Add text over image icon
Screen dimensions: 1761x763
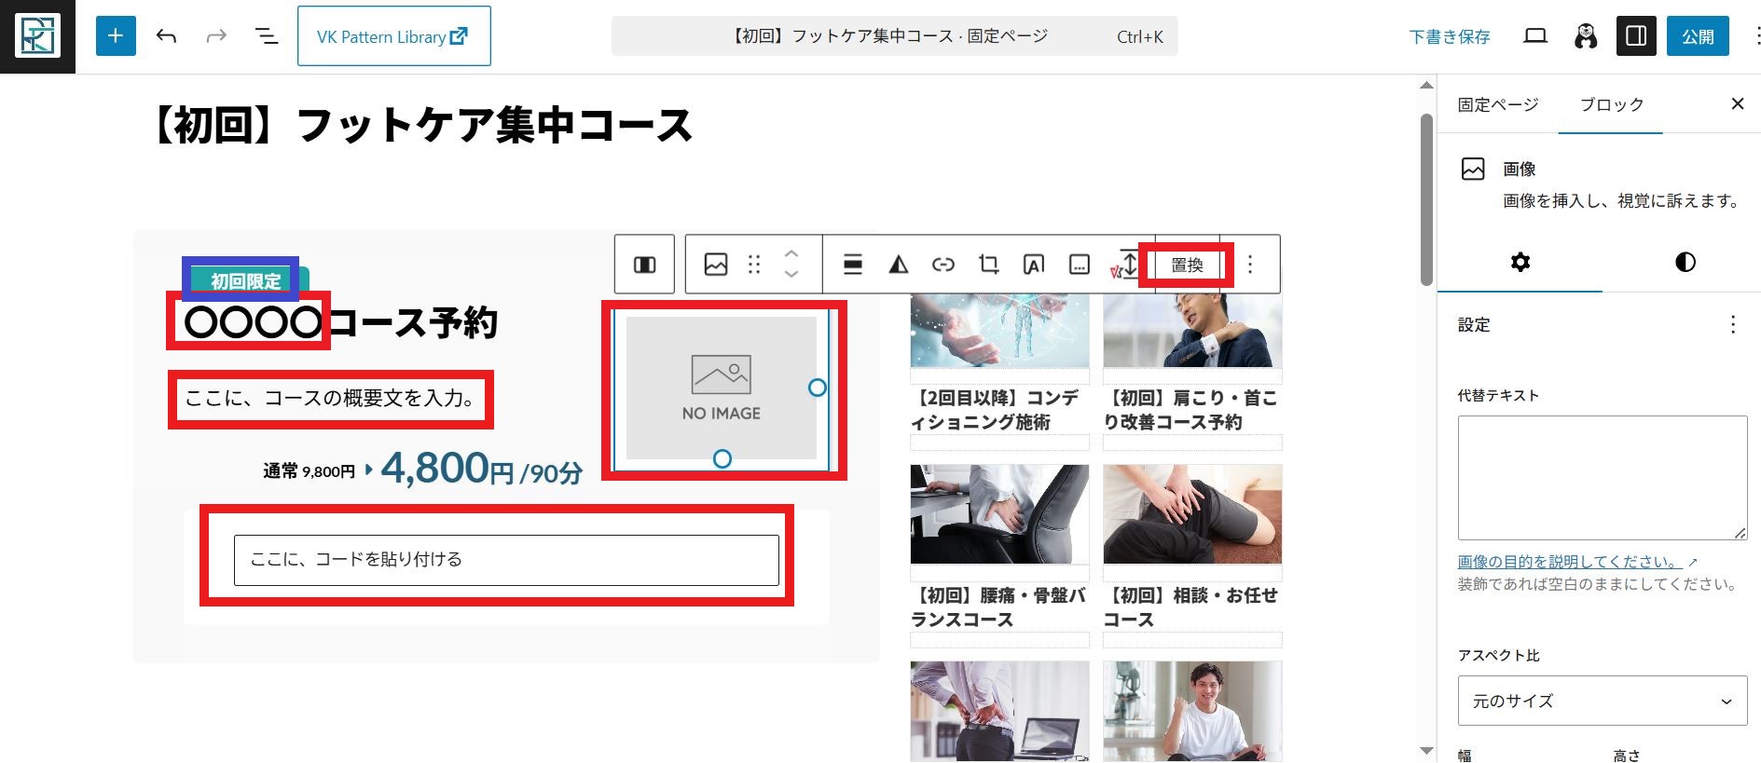pyautogui.click(x=1033, y=265)
